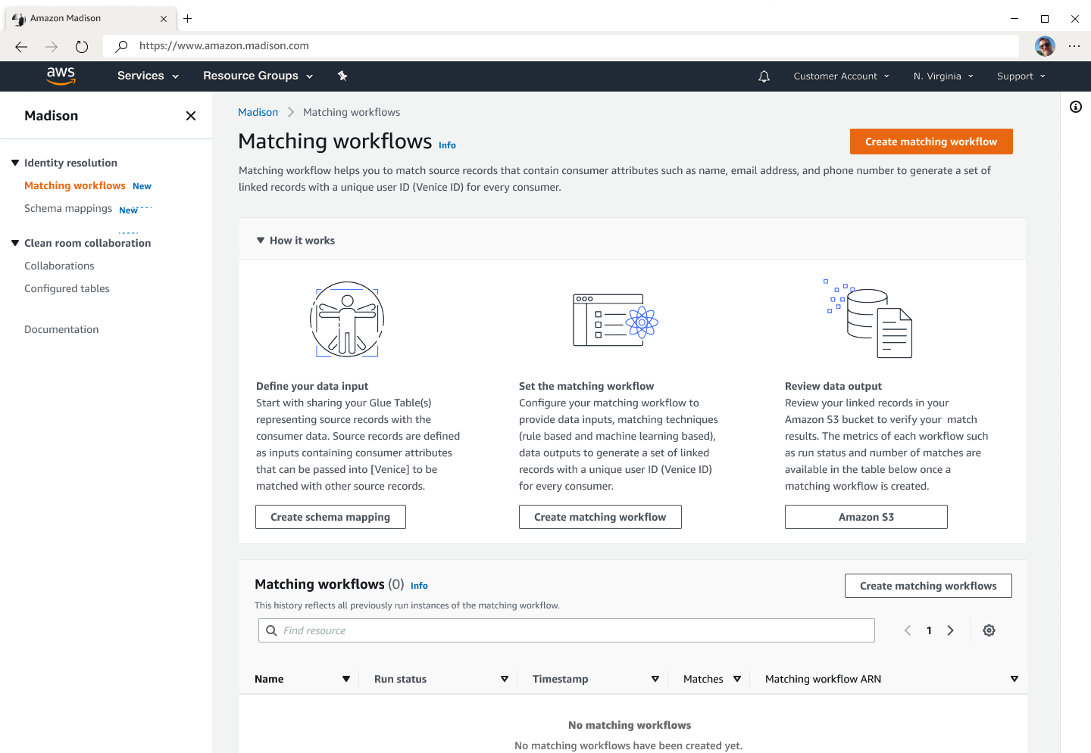This screenshot has height=753, width=1091.
Task: Open the notifications bell
Action: (764, 76)
